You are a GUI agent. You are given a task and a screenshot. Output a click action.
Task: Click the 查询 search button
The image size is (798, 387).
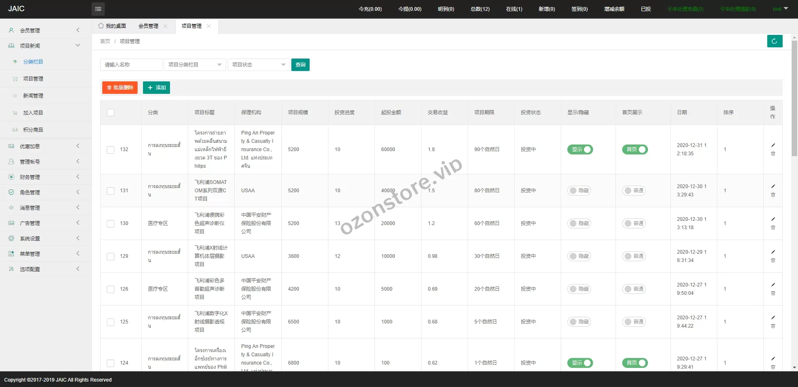coord(300,65)
